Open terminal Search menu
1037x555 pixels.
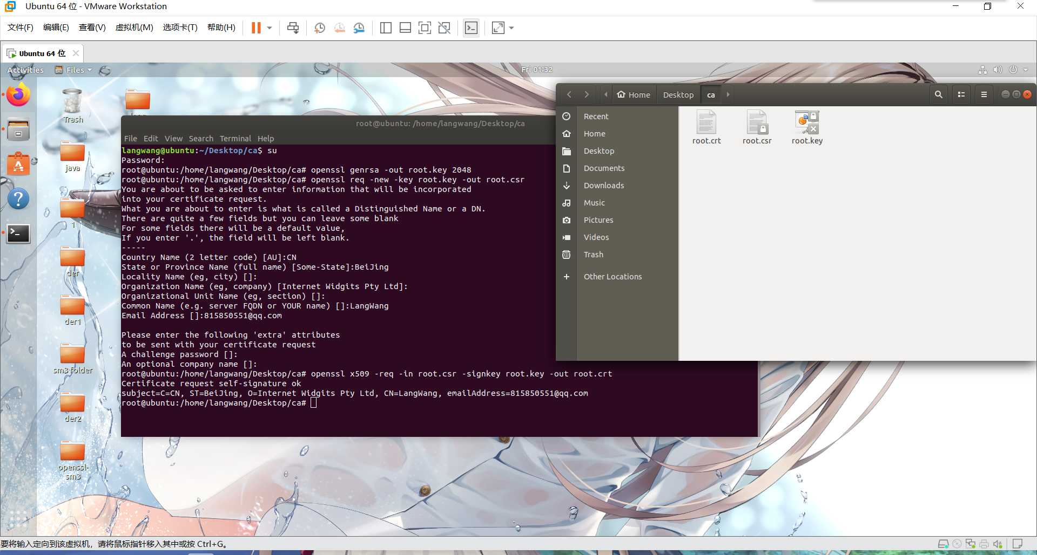[x=201, y=139]
